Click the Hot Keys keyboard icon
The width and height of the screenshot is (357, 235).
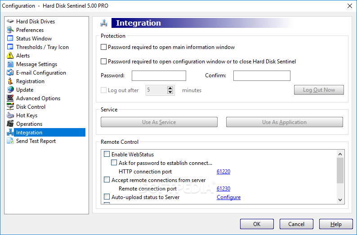point(10,115)
